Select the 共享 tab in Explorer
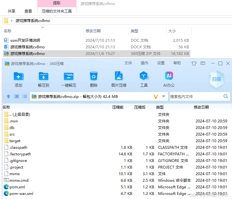The height and width of the screenshot is (199, 232). 12,11
